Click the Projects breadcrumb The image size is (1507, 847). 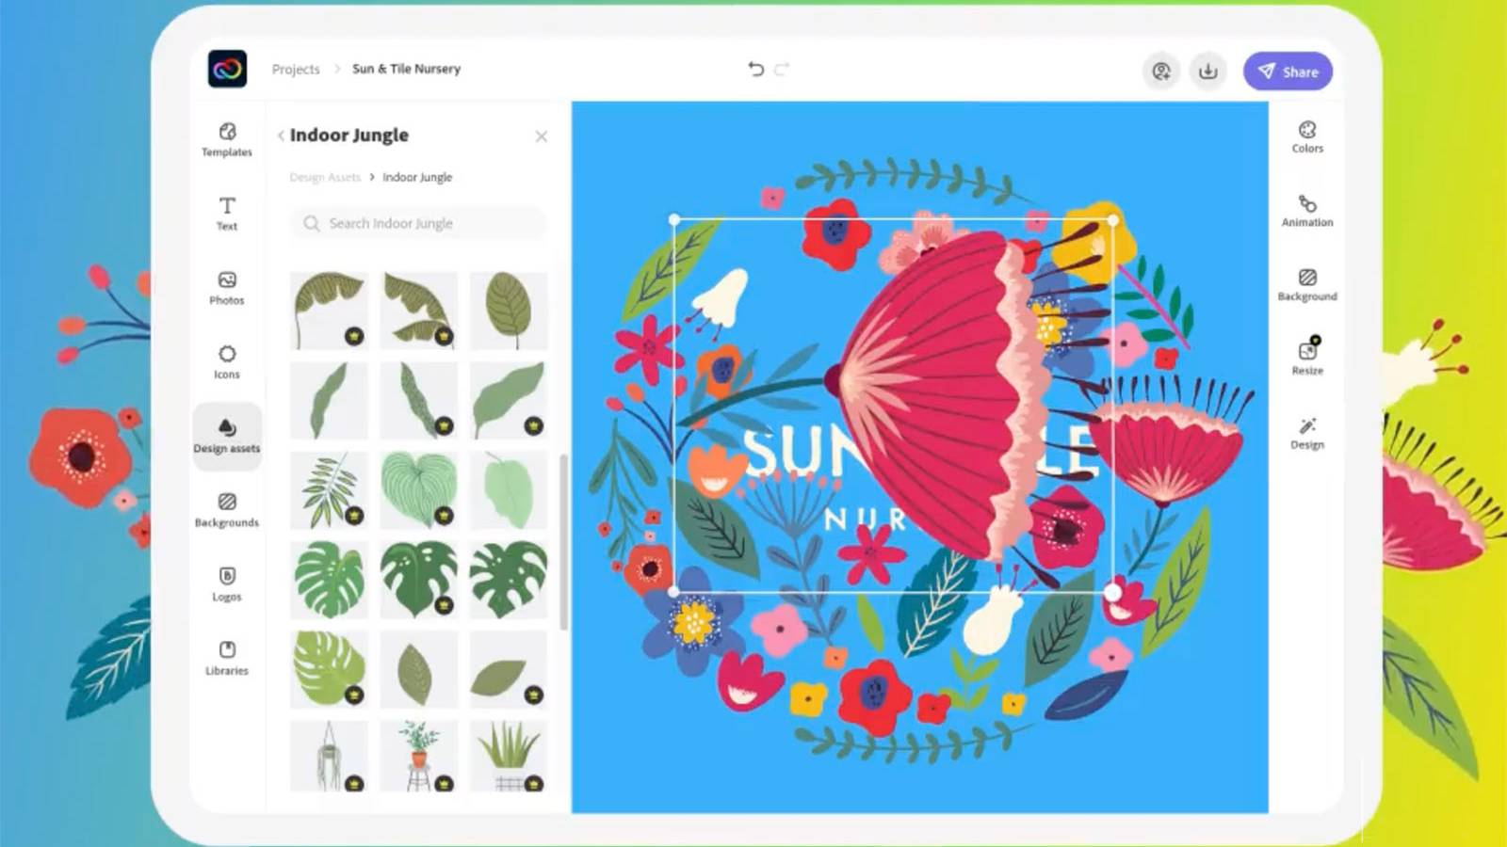[296, 69]
